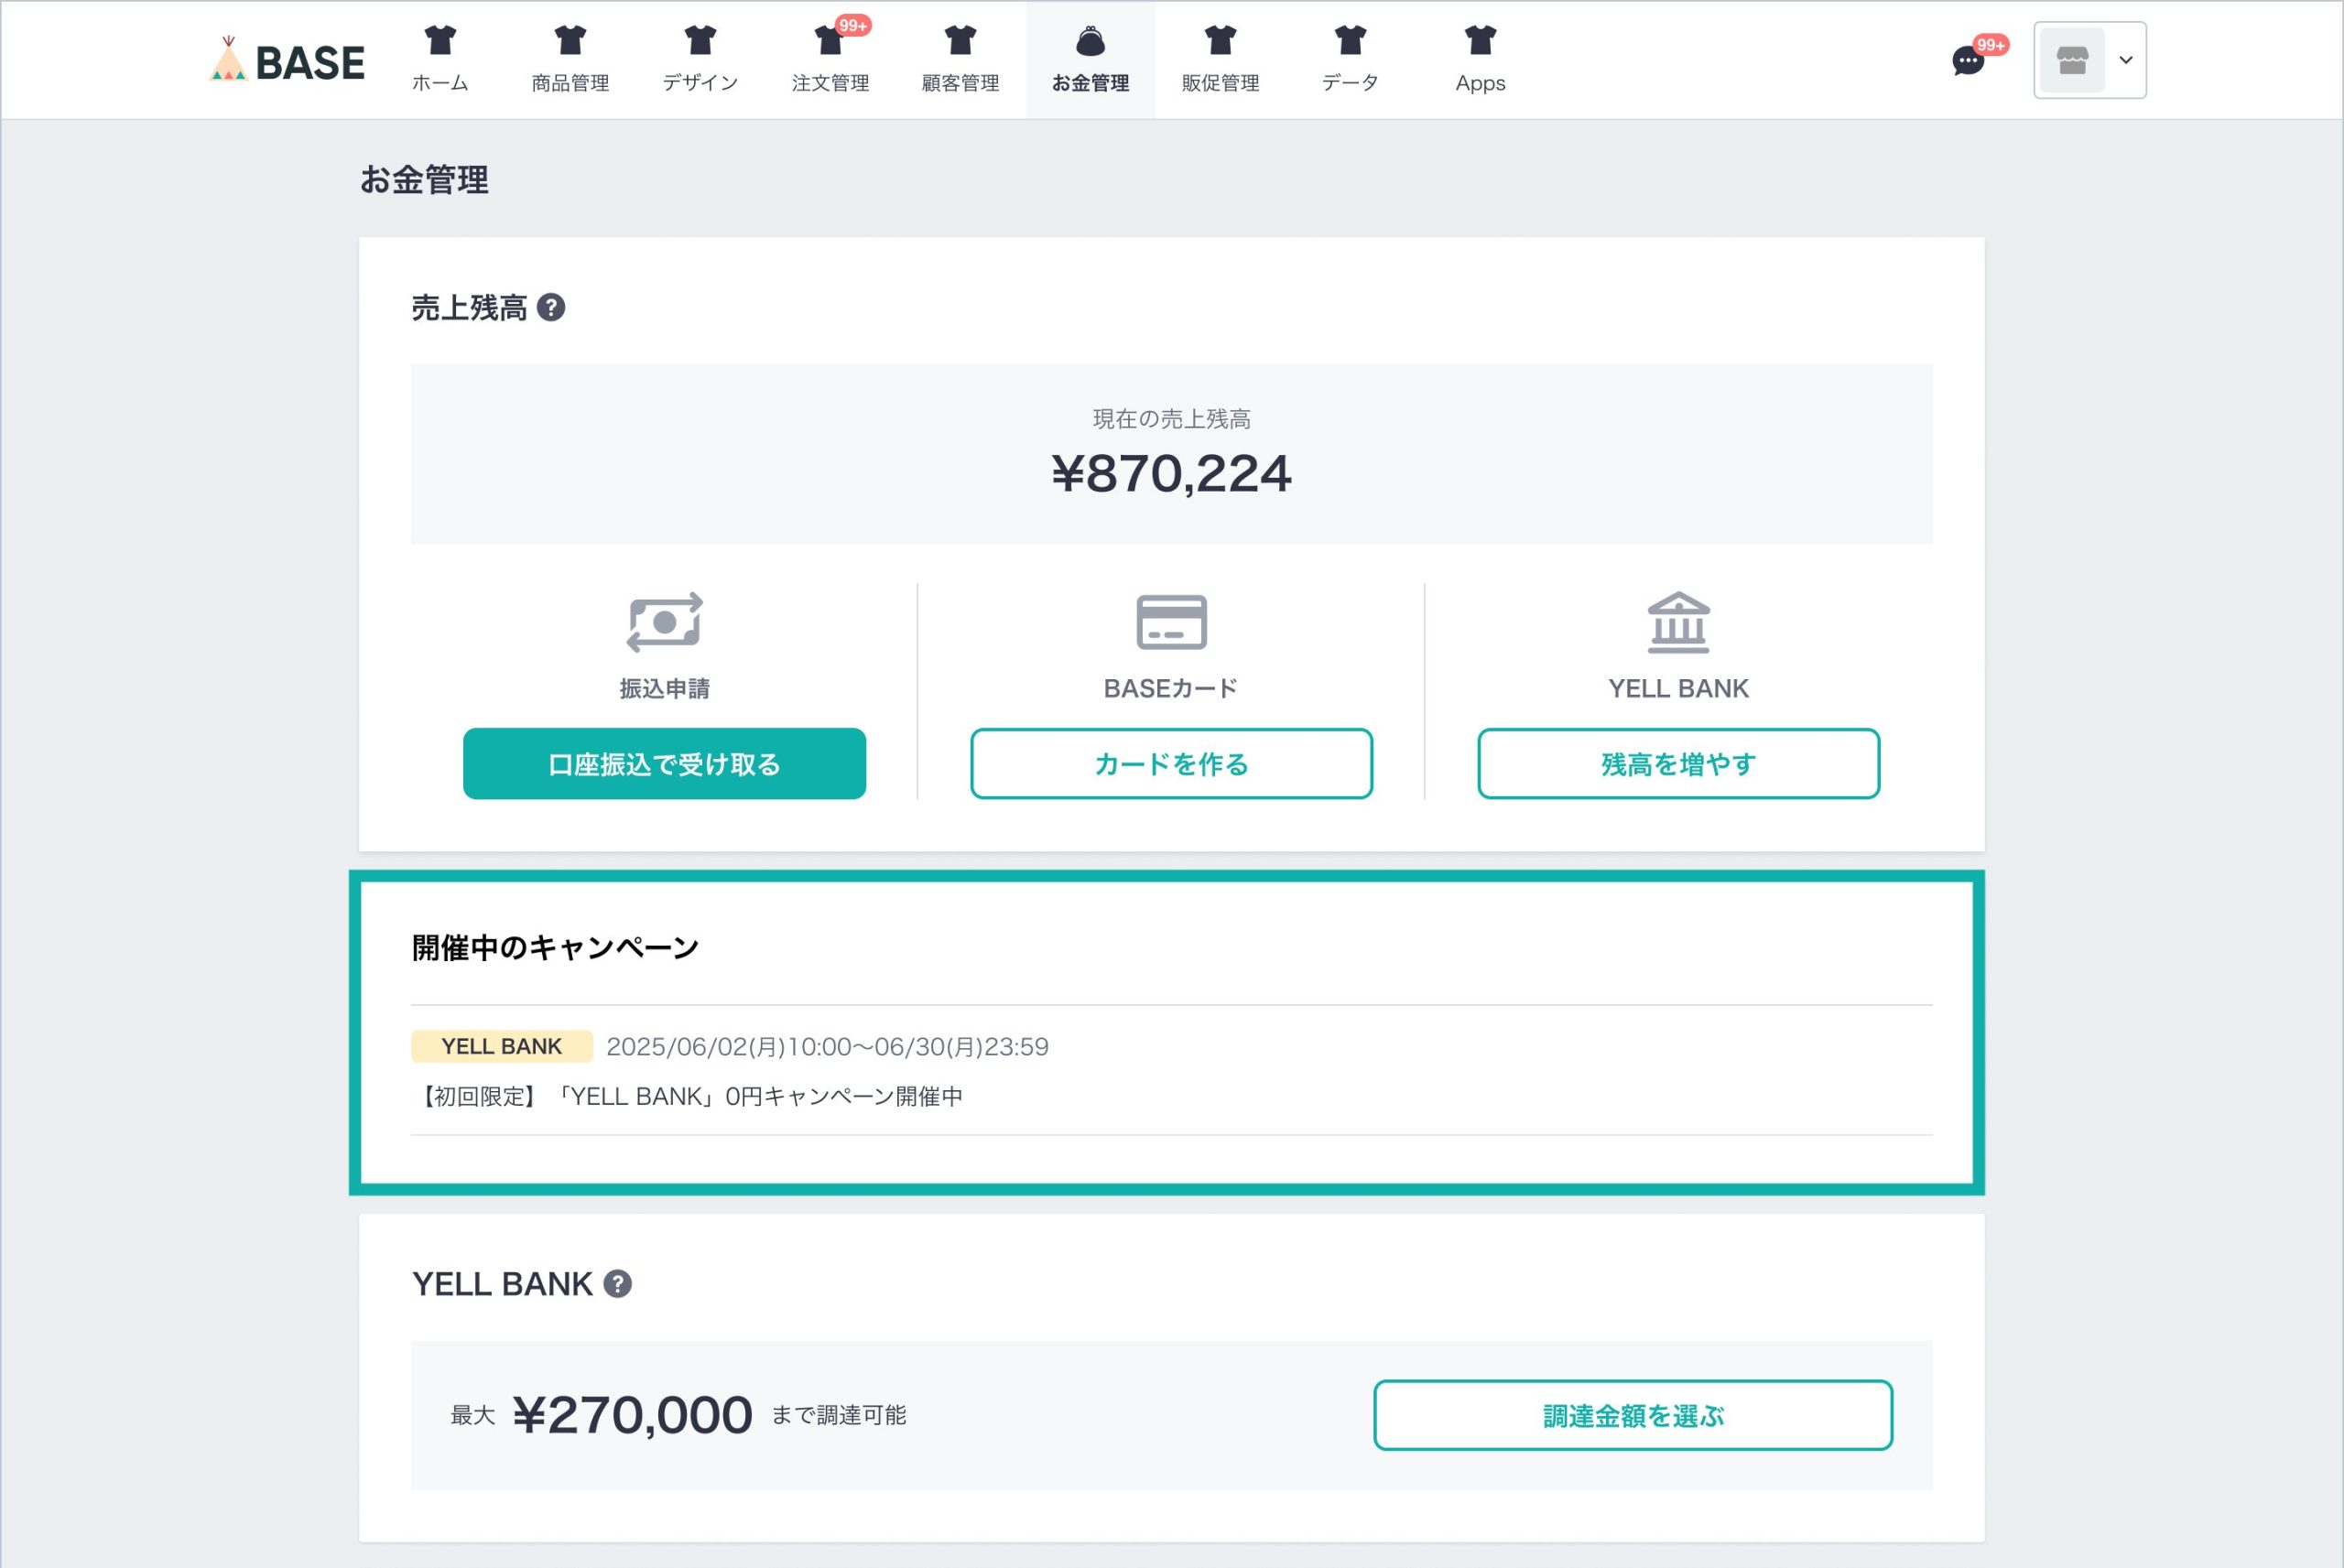Click the BASE tent logo

coord(286,60)
